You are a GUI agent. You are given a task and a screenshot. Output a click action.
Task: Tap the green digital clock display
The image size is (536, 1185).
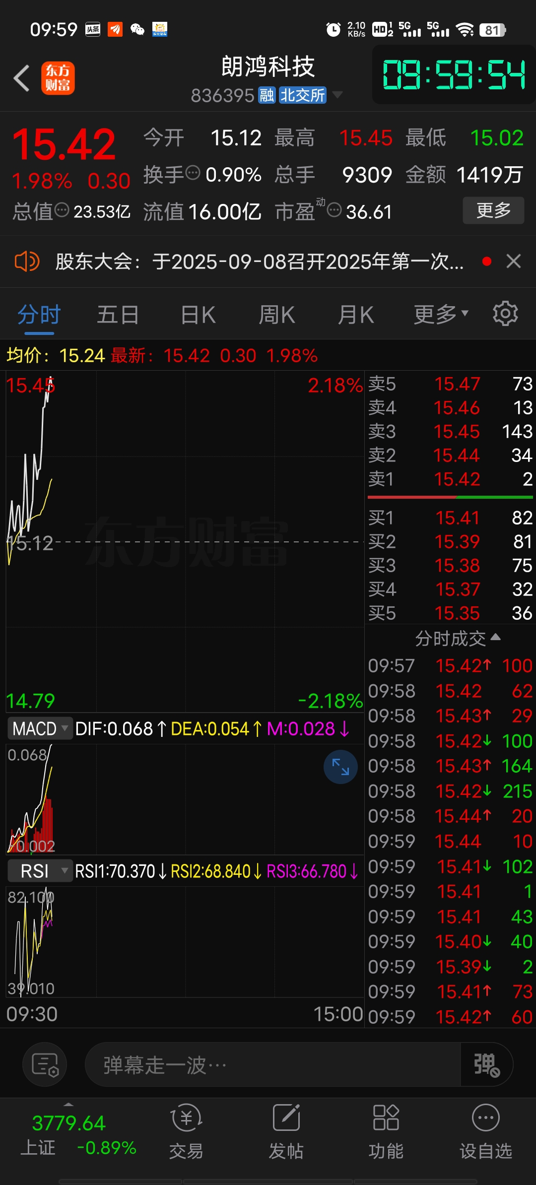[454, 75]
